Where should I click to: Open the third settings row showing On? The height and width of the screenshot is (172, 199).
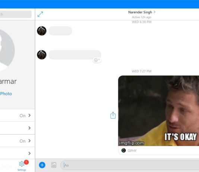pos(17,141)
